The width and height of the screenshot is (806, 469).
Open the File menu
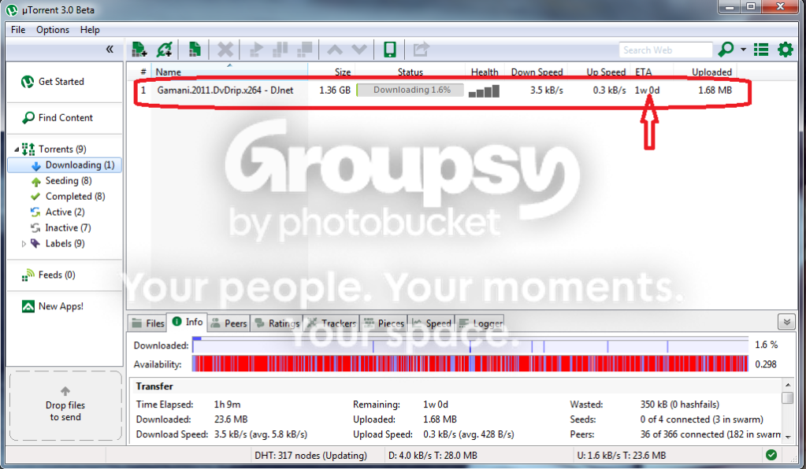pos(18,30)
